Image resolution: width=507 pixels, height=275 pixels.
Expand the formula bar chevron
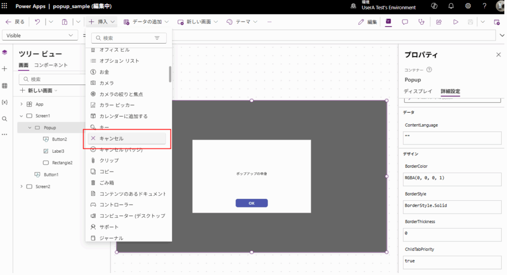tap(502, 35)
